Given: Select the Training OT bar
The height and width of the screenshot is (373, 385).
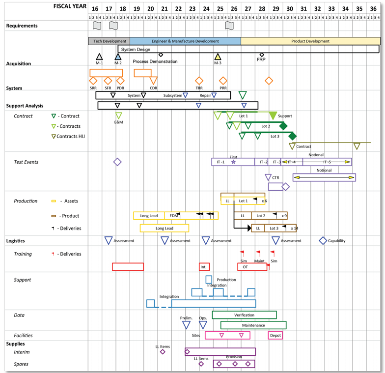Looking at the screenshot, I should (x=252, y=267).
